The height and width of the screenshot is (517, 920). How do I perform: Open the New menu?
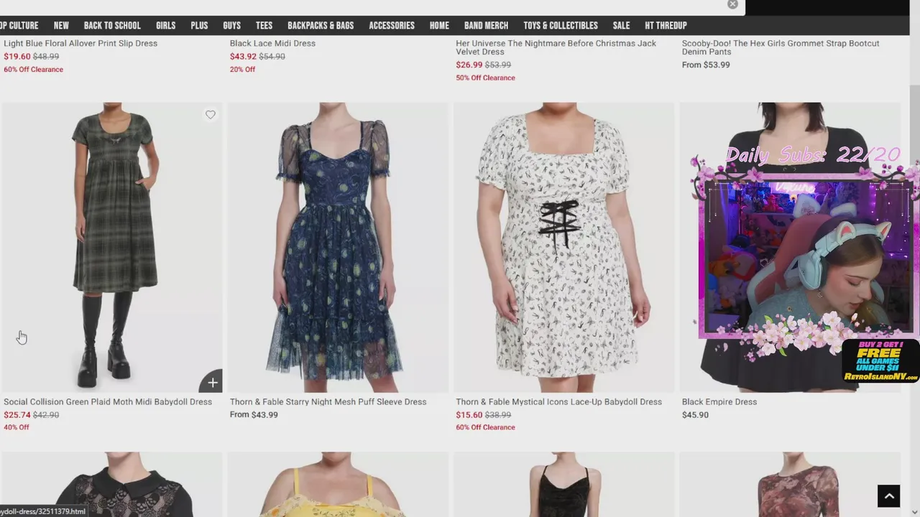(61, 25)
